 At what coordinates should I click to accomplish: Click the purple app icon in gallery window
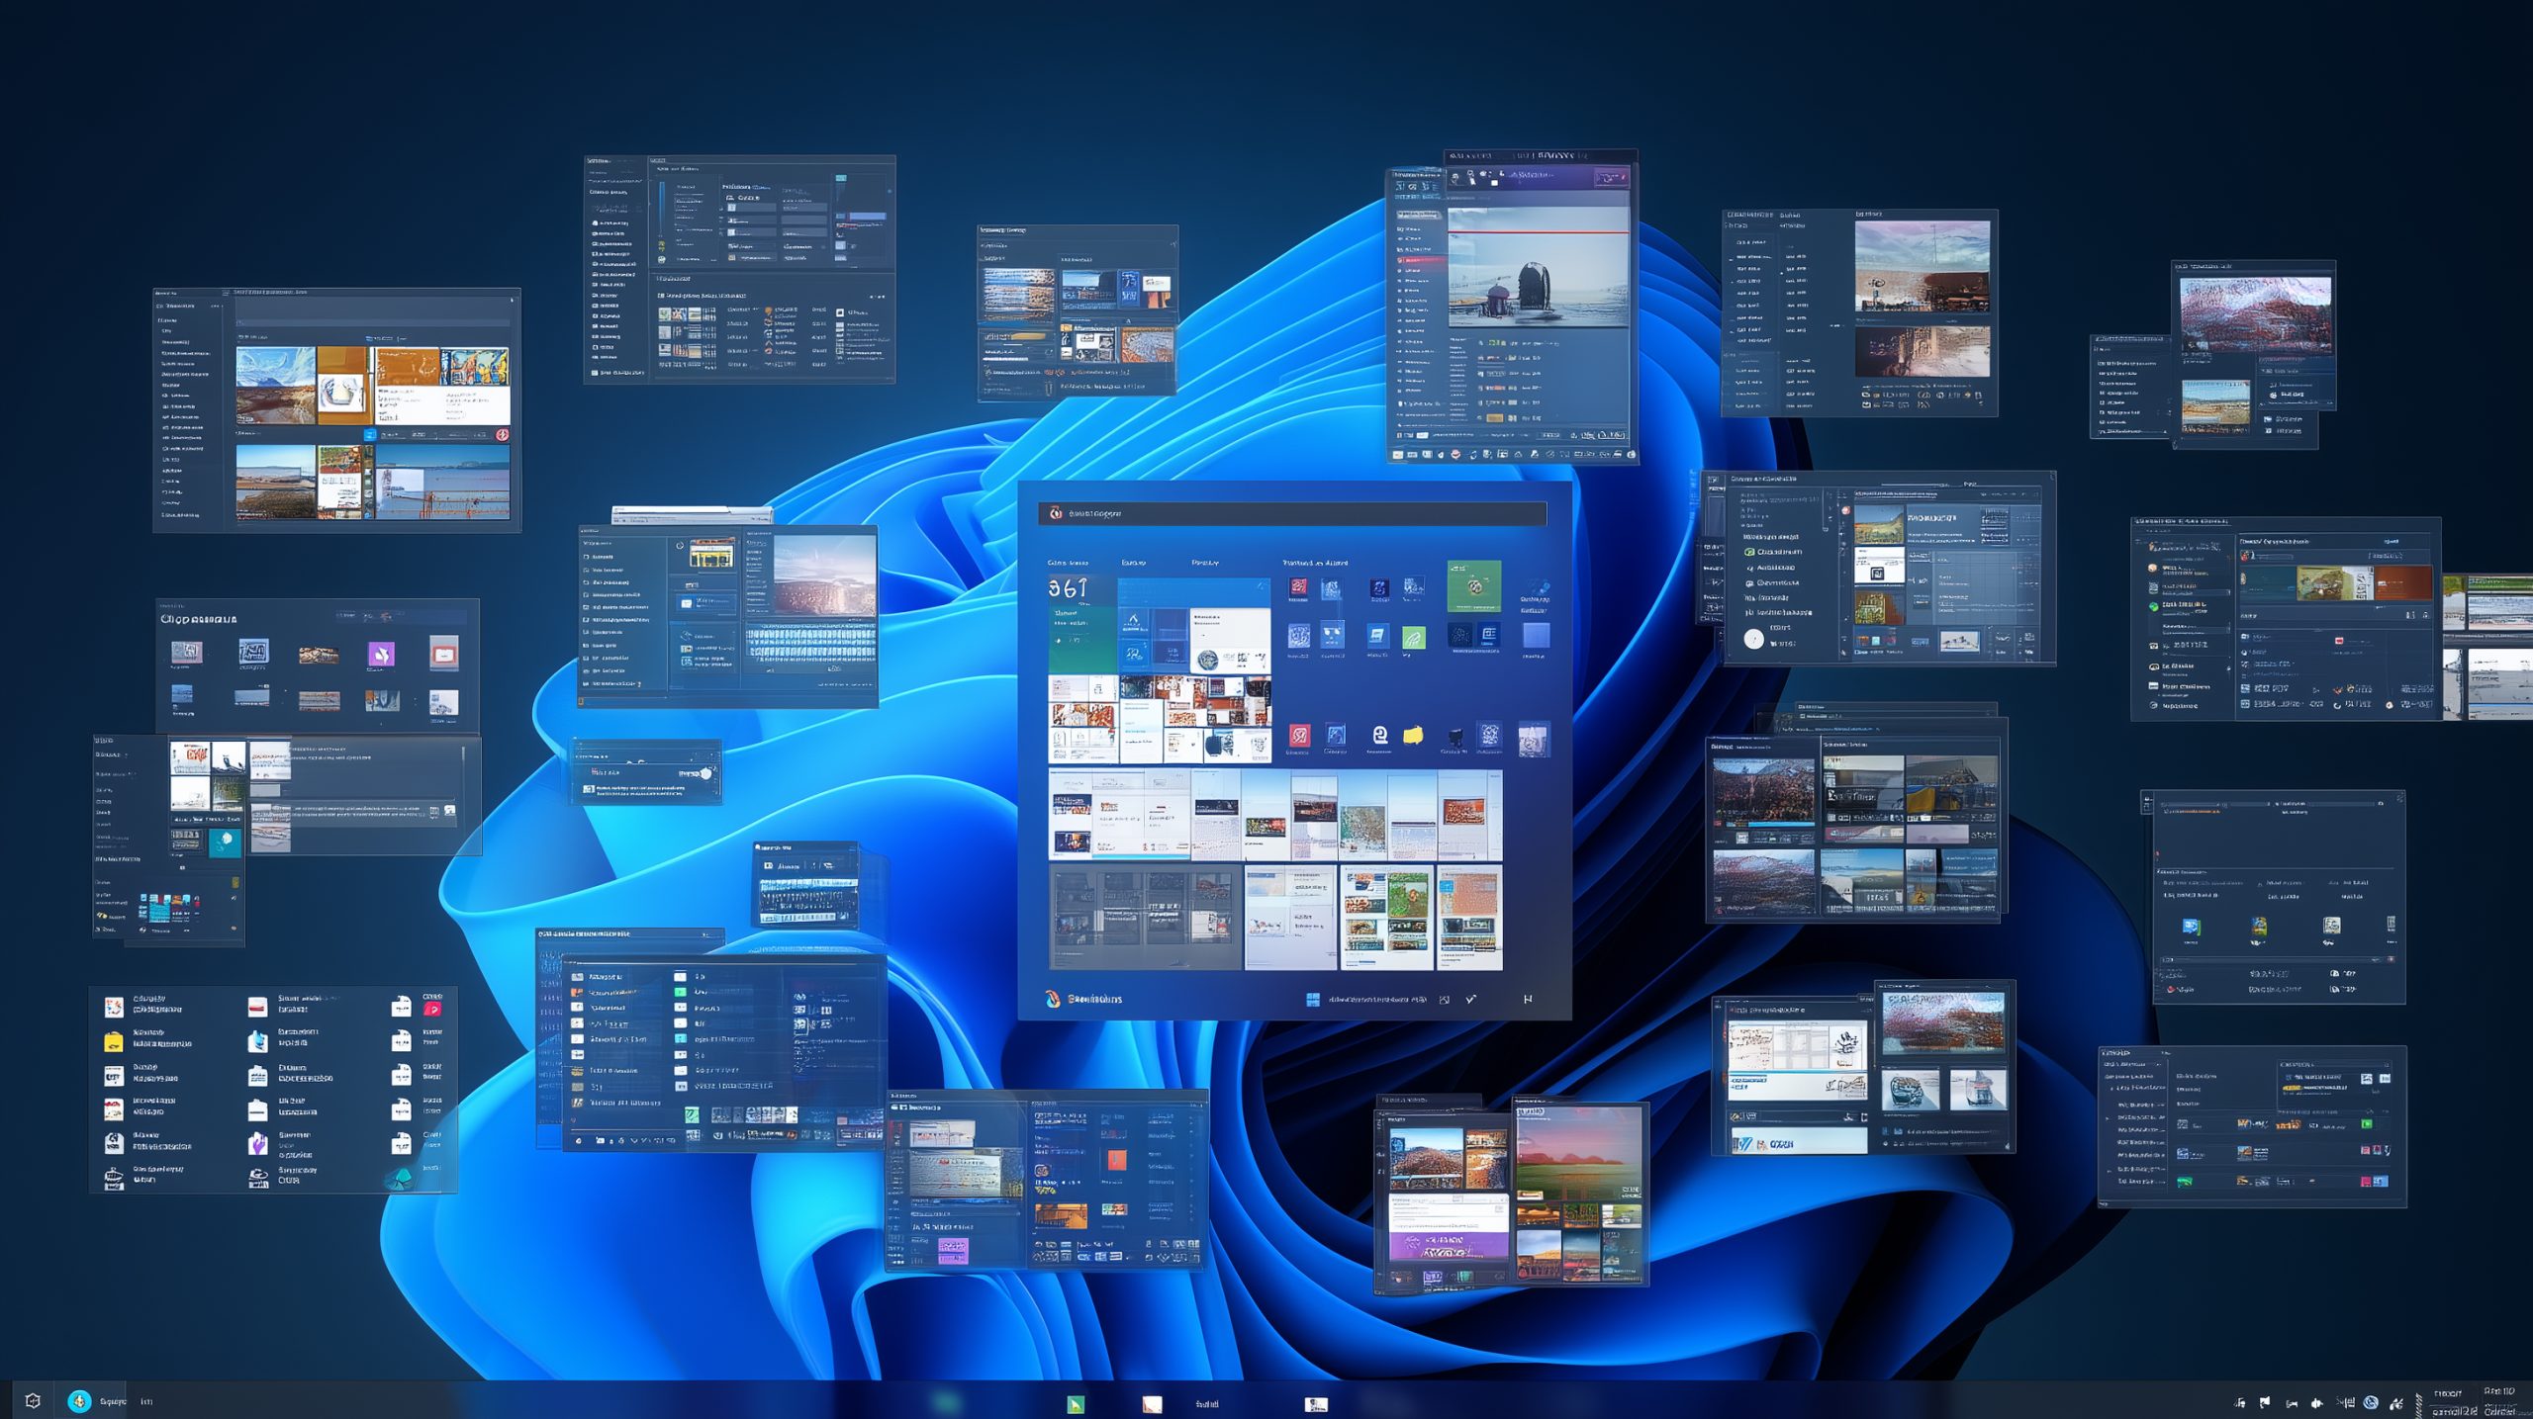click(x=381, y=654)
